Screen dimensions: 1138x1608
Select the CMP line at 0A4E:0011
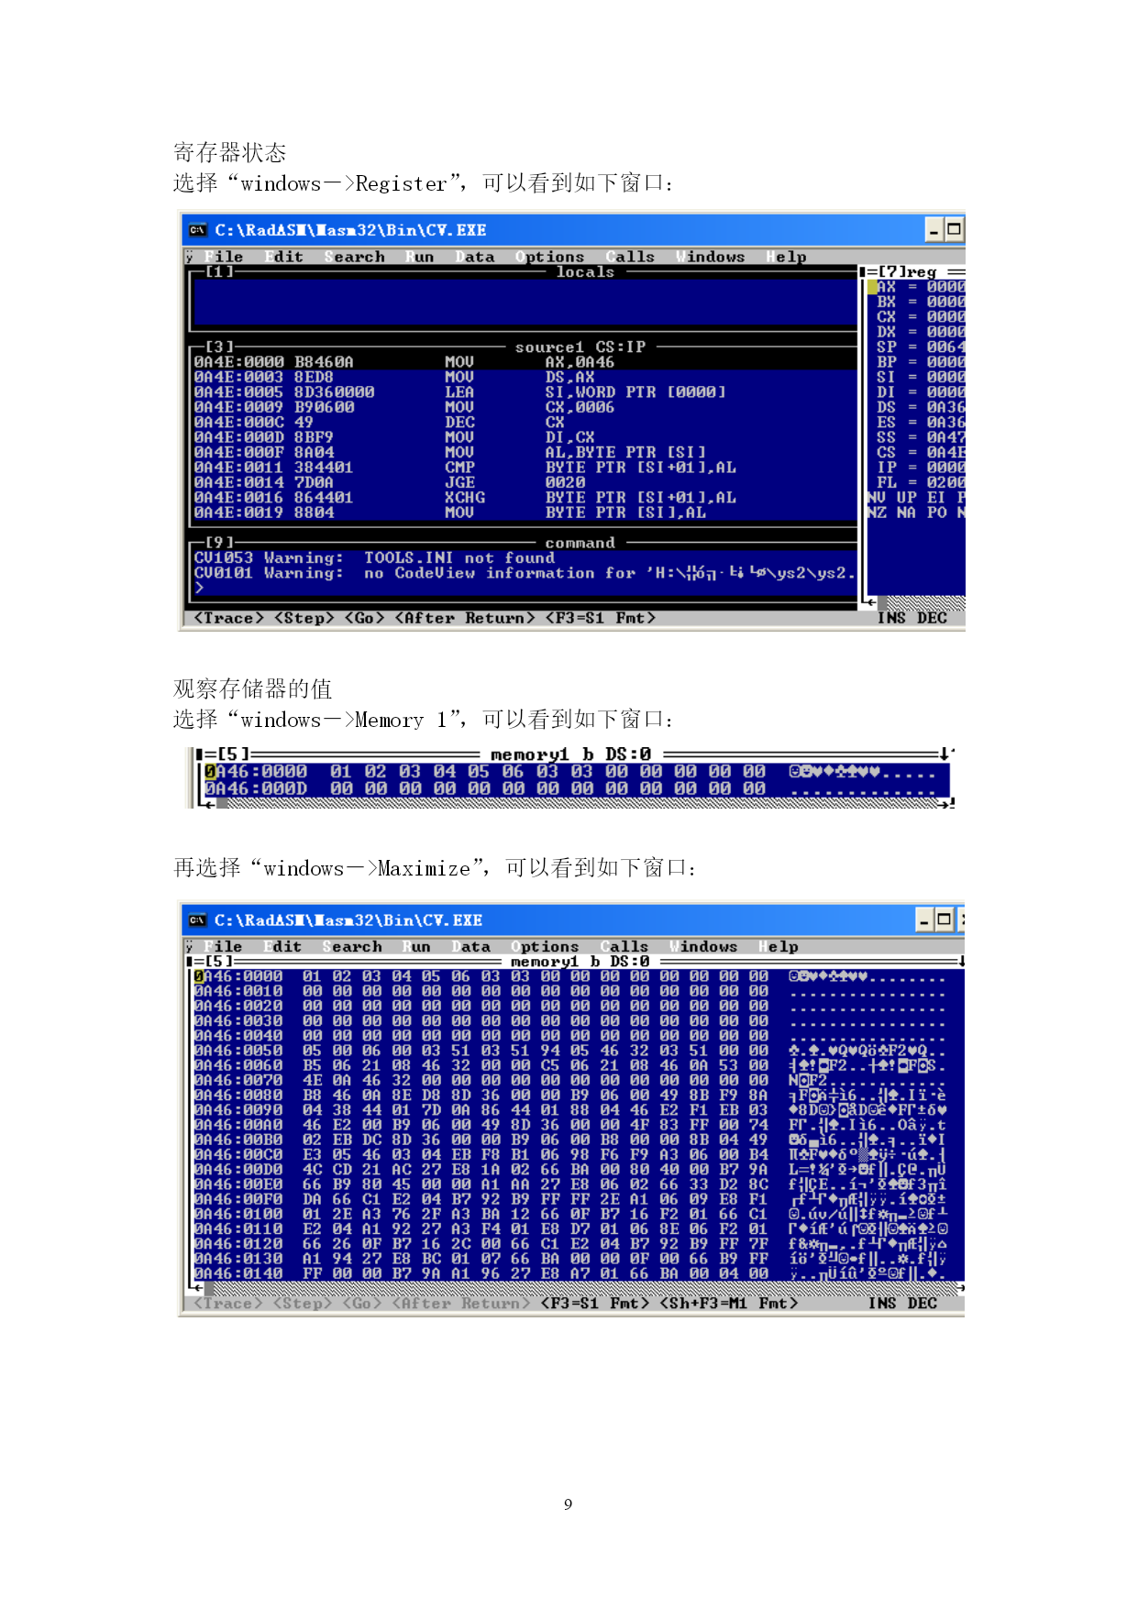(525, 468)
